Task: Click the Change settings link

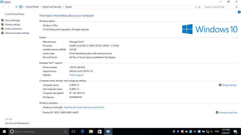Action: (x=229, y=85)
